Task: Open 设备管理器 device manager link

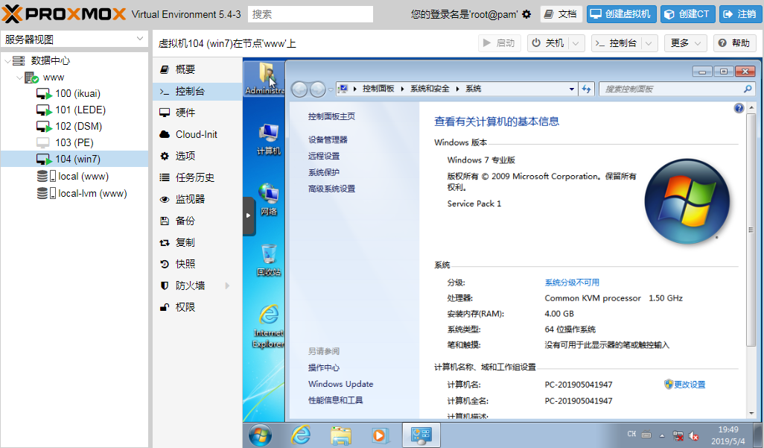Action: (328, 139)
